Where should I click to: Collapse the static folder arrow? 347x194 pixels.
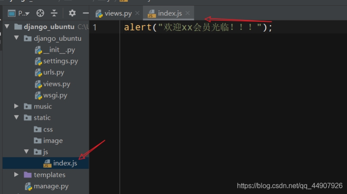16,118
